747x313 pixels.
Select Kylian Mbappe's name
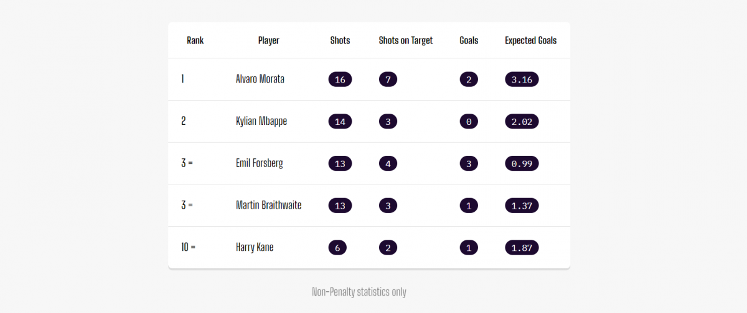(261, 121)
